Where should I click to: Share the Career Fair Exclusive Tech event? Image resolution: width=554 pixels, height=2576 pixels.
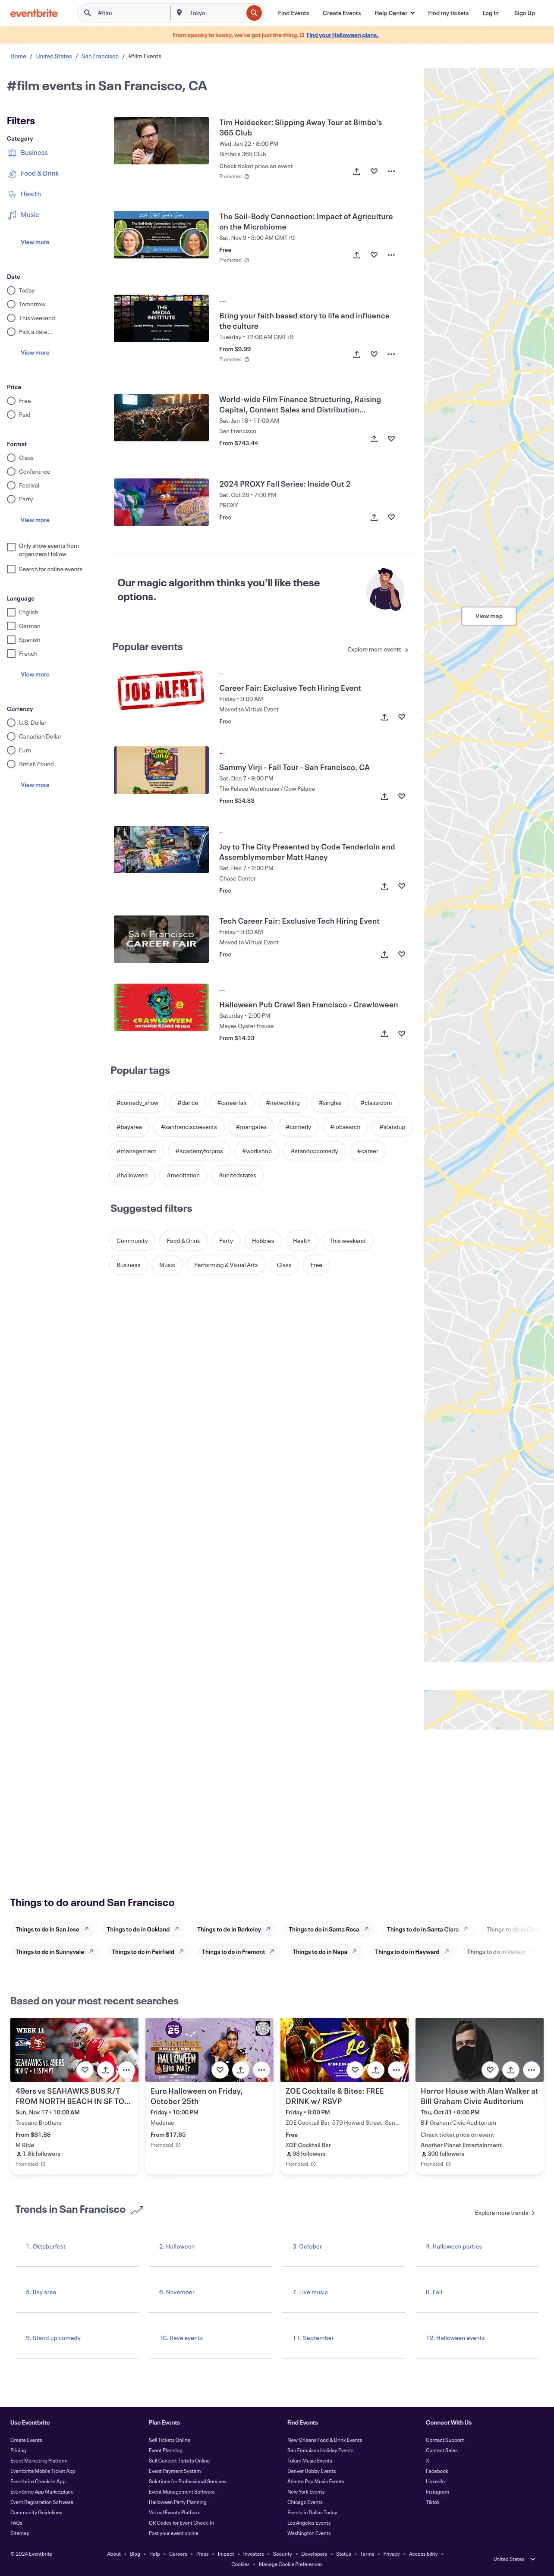pos(385,717)
